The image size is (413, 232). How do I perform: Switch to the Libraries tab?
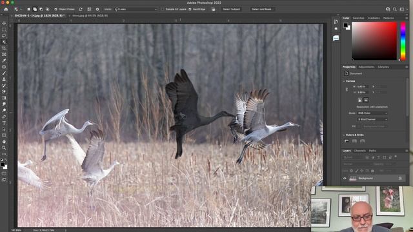click(383, 67)
